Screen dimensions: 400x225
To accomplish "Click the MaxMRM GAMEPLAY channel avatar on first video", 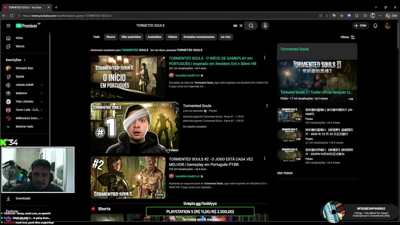I will coord(171,75).
